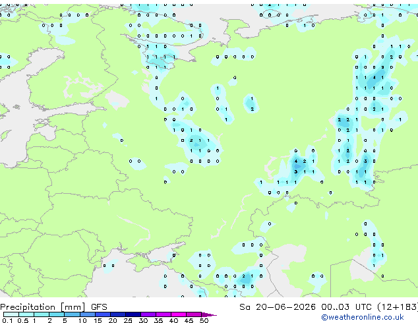This screenshot has height=323, width=418.
Task: Click the '0.5' legend label
Action: [x=23, y=320]
